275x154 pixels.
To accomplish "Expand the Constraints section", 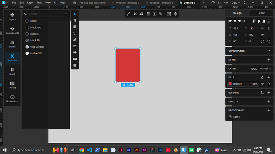I will coord(269,51).
